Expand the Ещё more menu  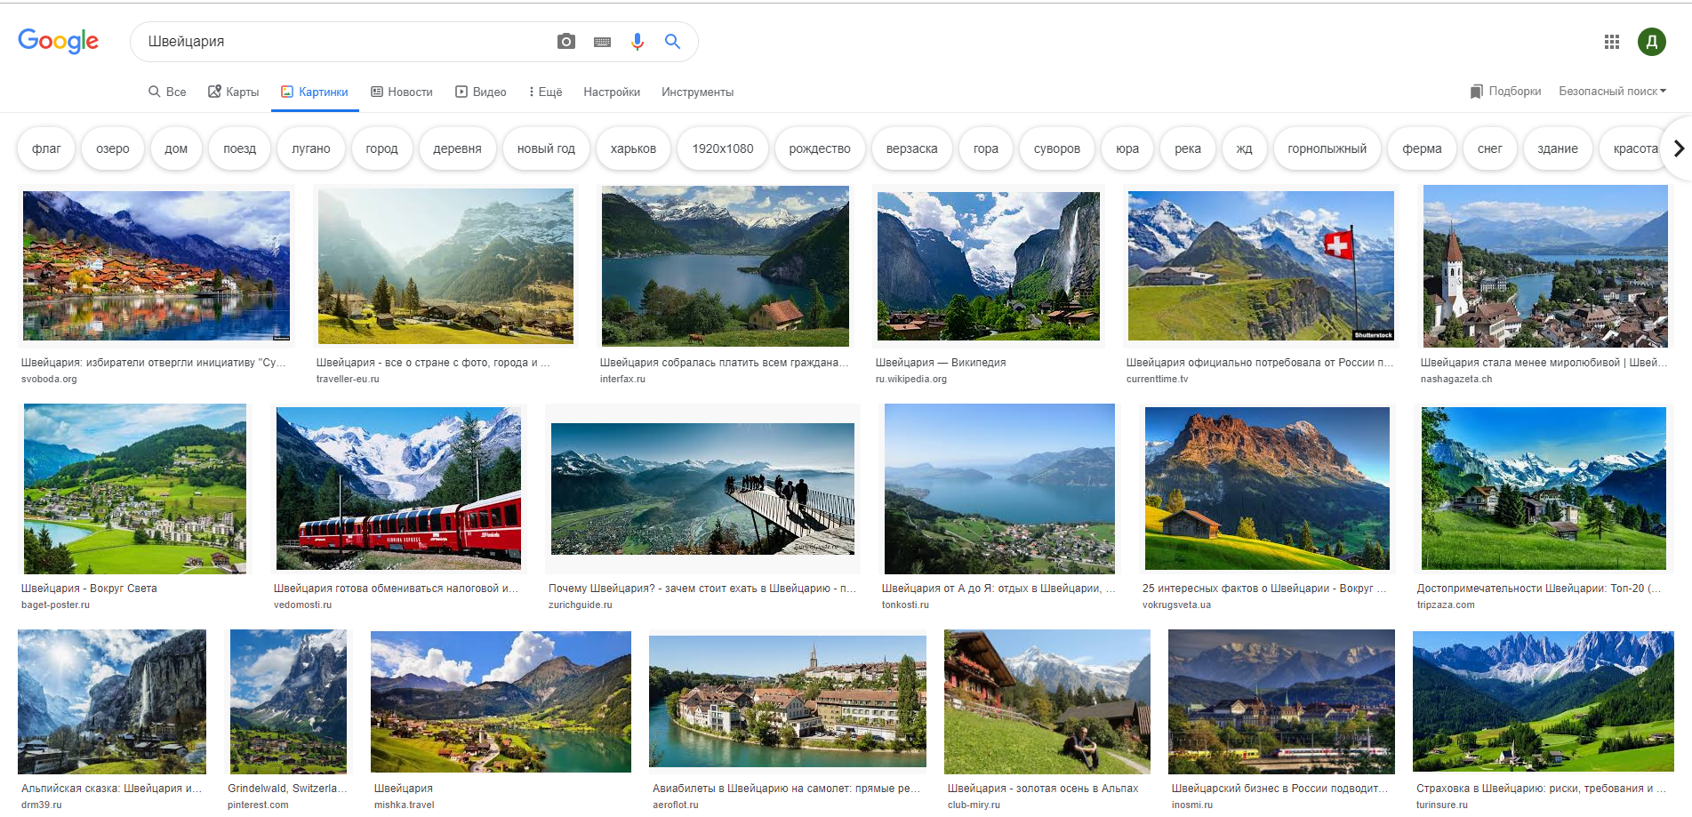click(545, 92)
